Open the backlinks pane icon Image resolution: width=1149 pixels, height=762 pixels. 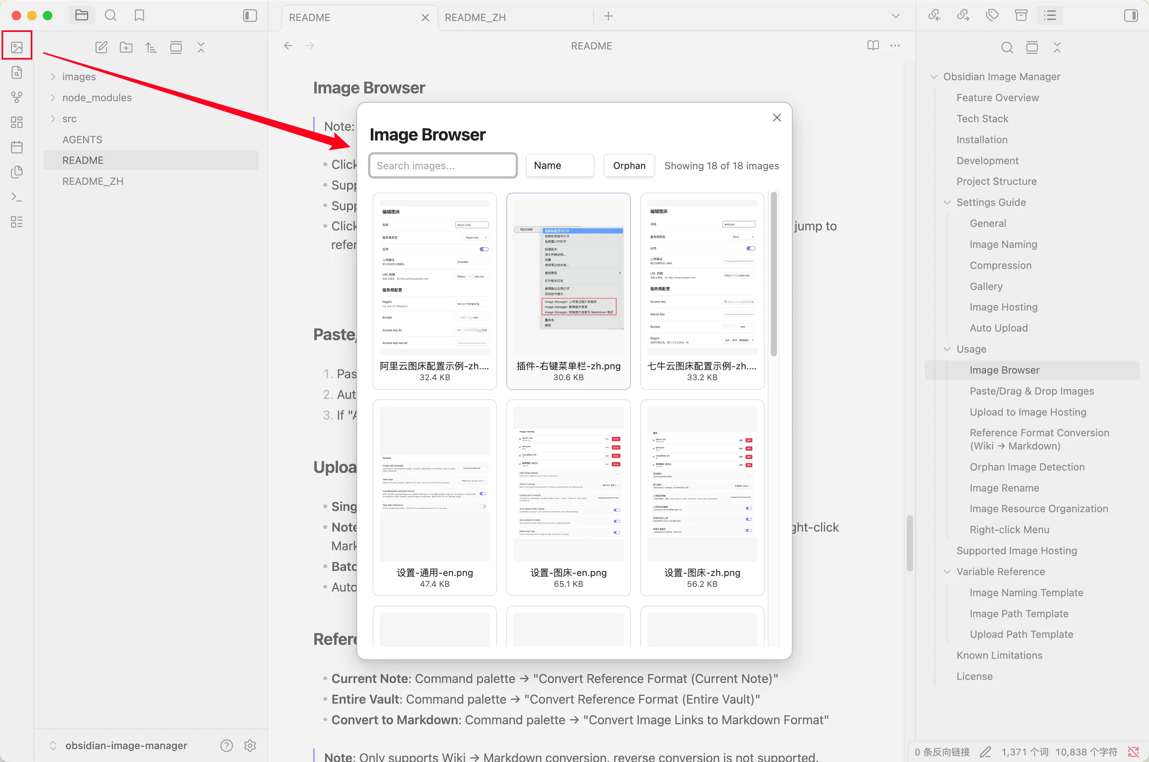[x=934, y=16]
